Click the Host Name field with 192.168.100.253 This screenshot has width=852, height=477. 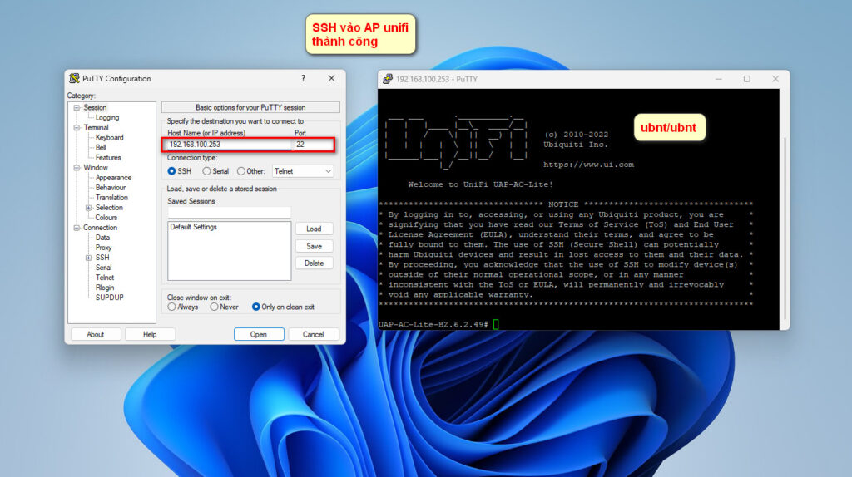pos(229,145)
